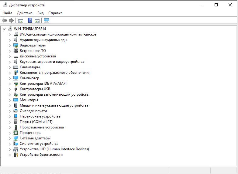Open the Действие menu
The width and height of the screenshot is (238, 174).
[x=25, y=13]
